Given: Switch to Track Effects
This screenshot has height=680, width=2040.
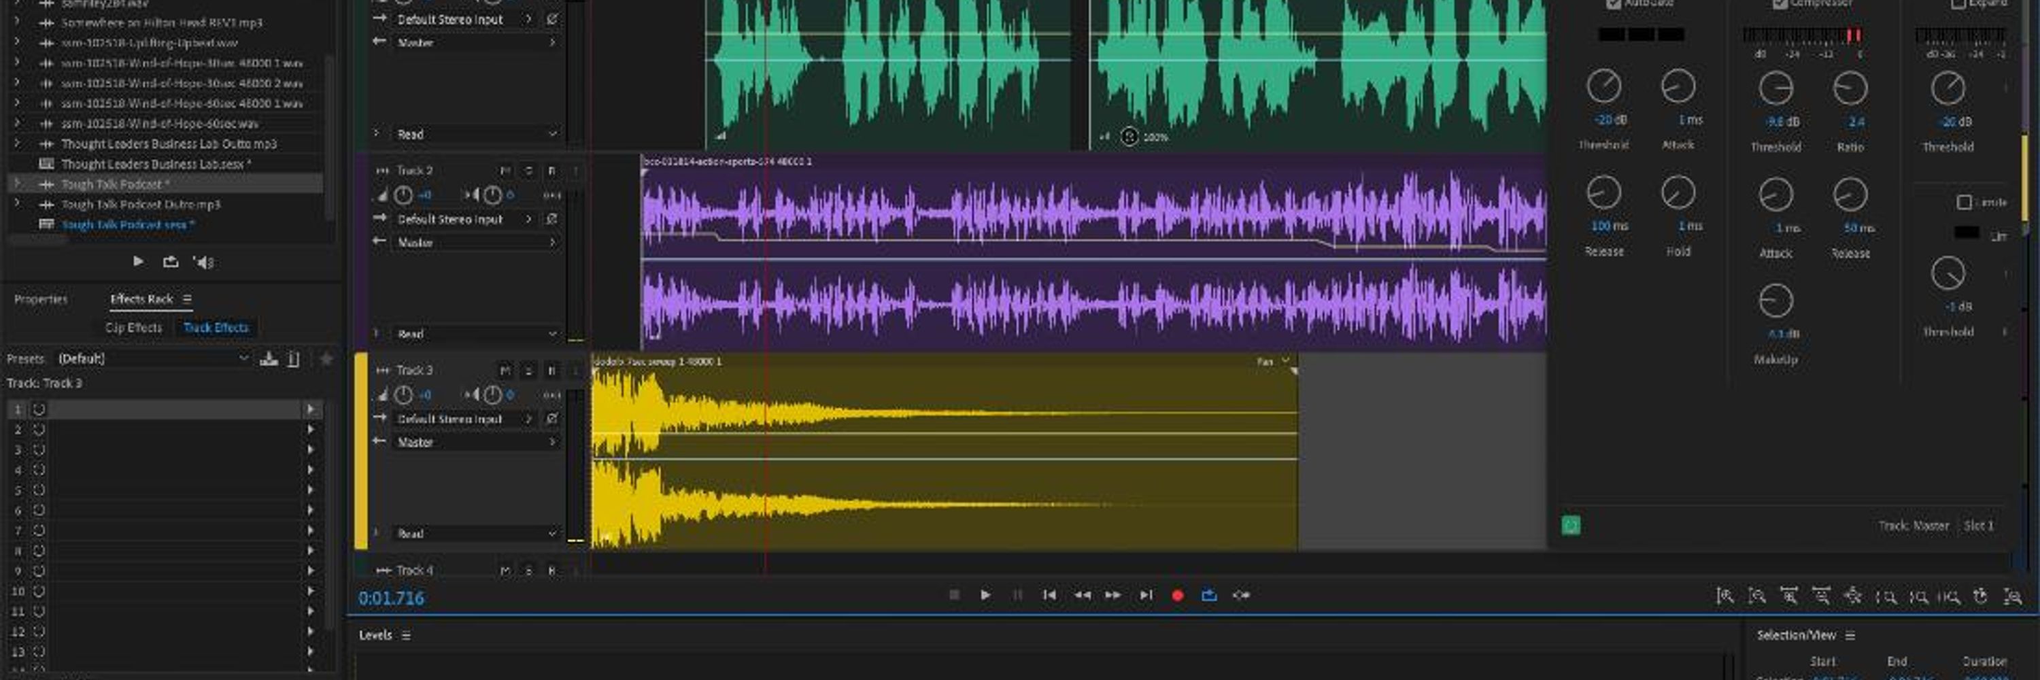Looking at the screenshot, I should [x=216, y=327].
